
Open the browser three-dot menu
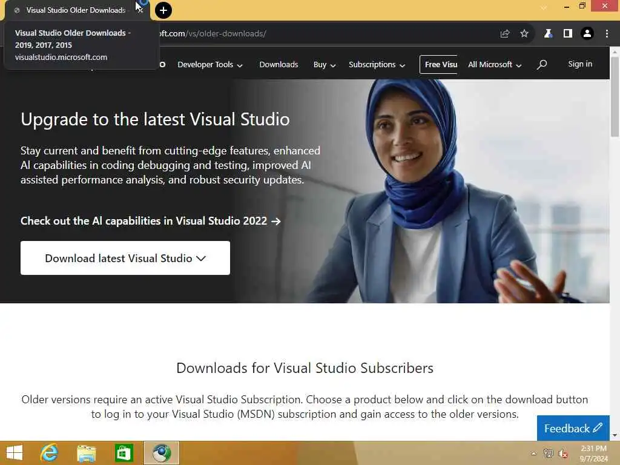pyautogui.click(x=607, y=34)
